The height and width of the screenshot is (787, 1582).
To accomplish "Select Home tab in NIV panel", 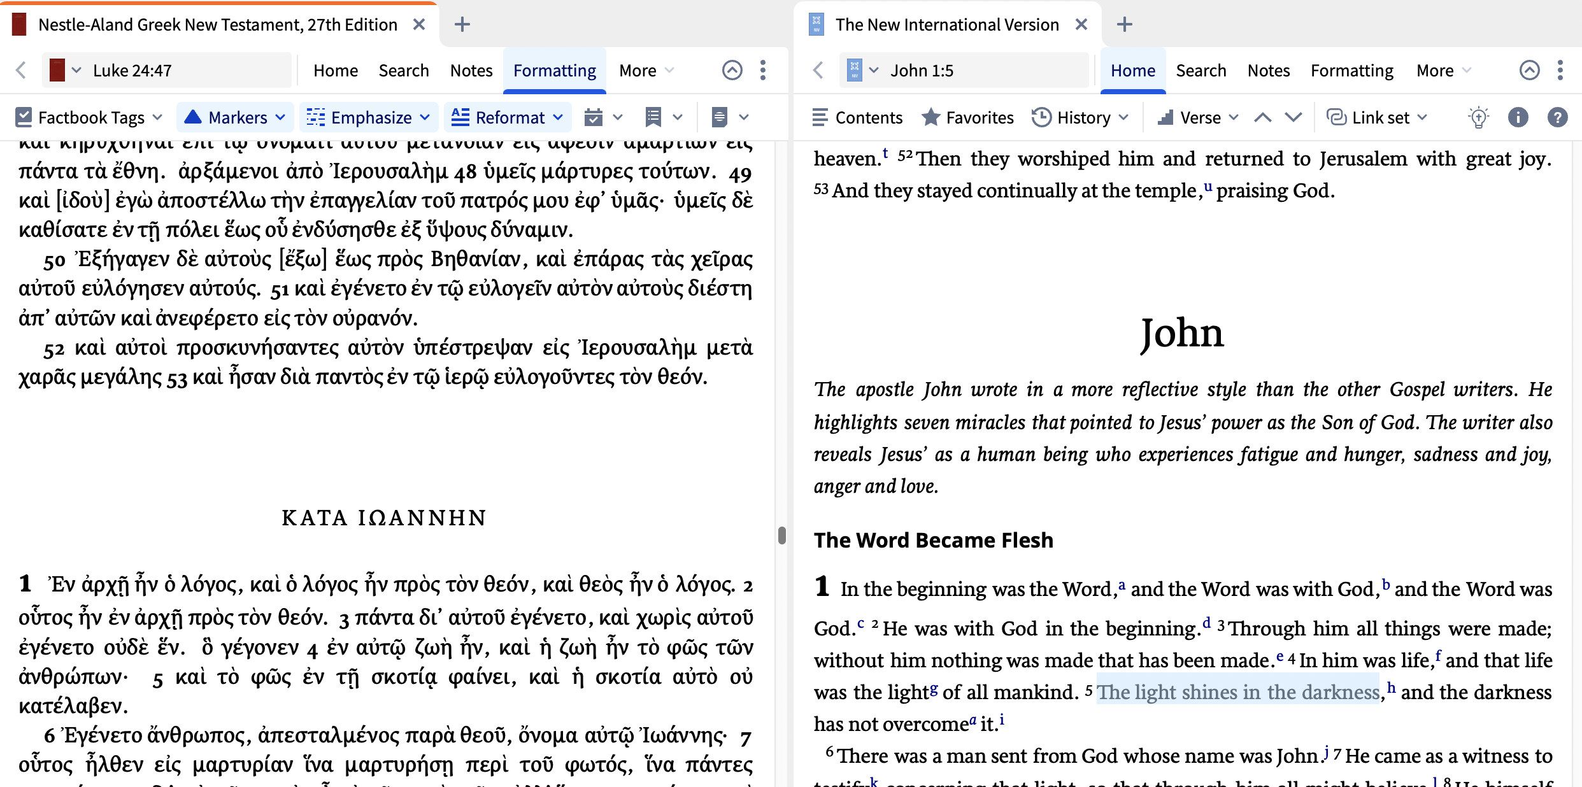I will click(x=1133, y=71).
